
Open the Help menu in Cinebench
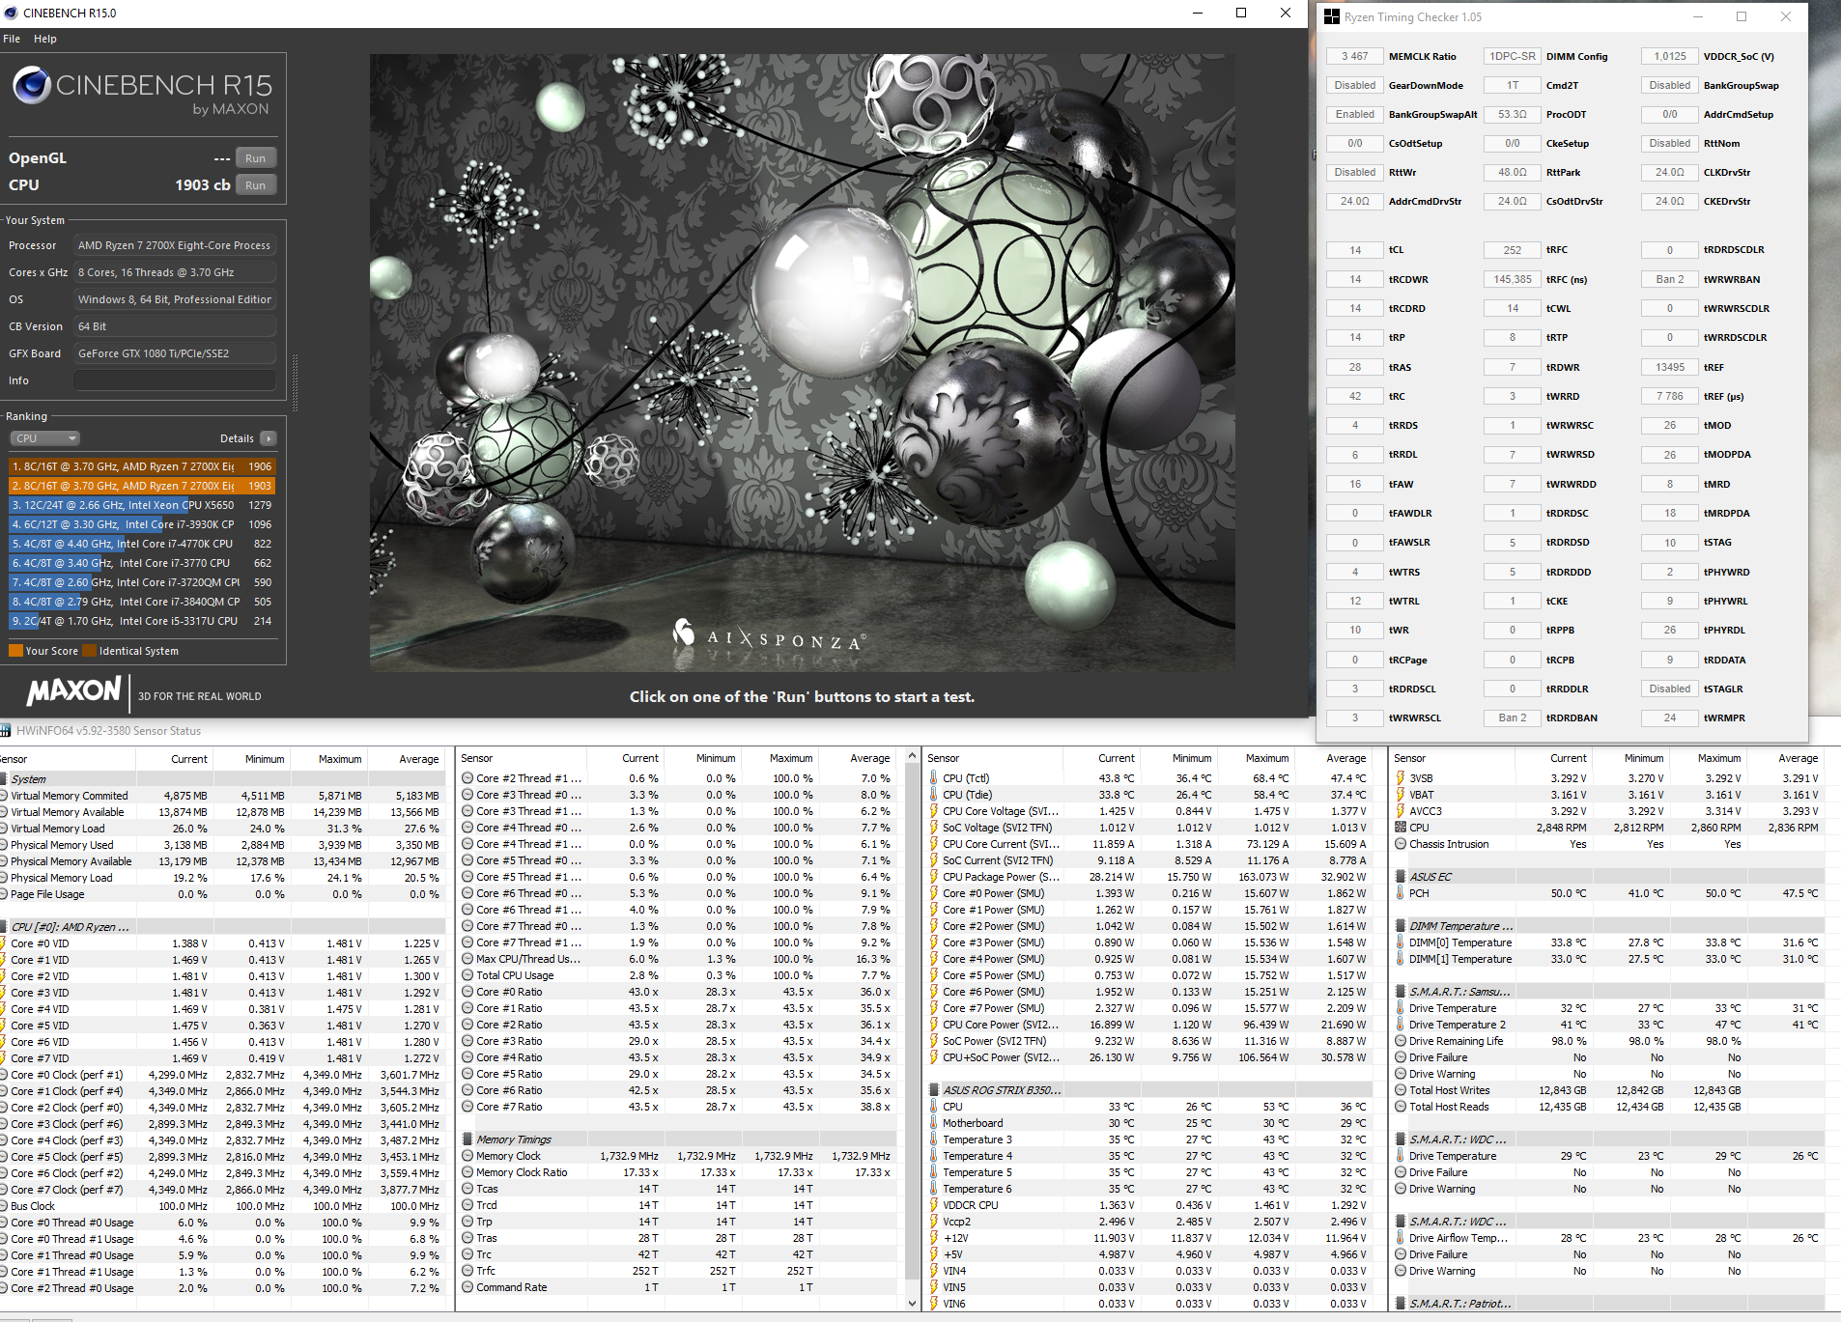[45, 39]
